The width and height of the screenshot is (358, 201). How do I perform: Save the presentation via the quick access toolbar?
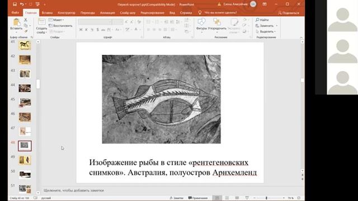click(15, 4)
